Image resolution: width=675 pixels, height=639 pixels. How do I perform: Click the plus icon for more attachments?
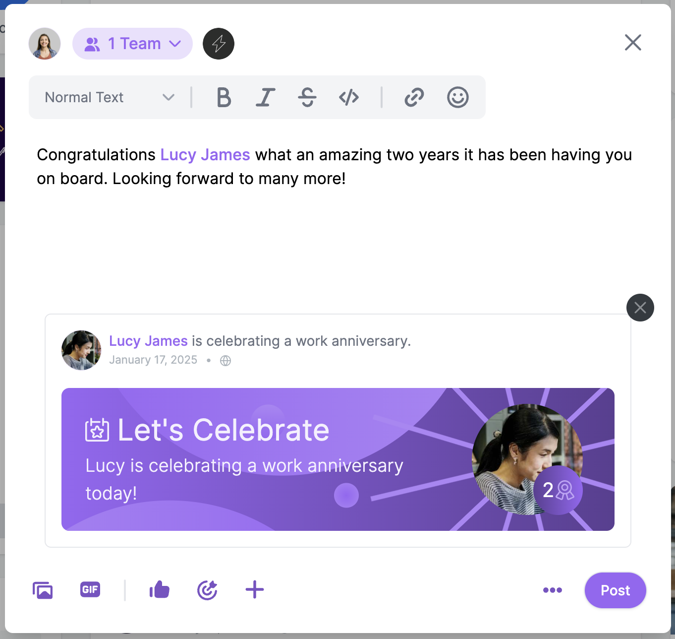click(x=255, y=590)
